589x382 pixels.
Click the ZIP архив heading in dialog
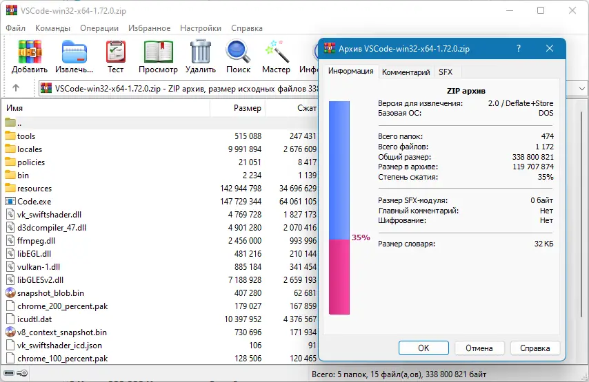466,91
